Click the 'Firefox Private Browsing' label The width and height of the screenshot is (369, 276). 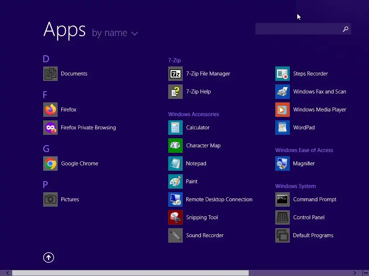pos(88,128)
